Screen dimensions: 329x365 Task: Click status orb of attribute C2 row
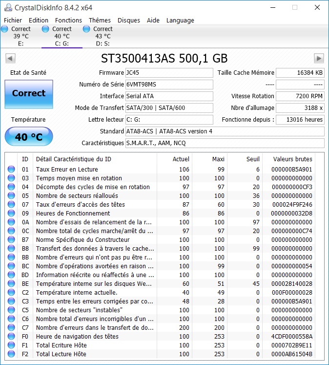click(x=11, y=292)
